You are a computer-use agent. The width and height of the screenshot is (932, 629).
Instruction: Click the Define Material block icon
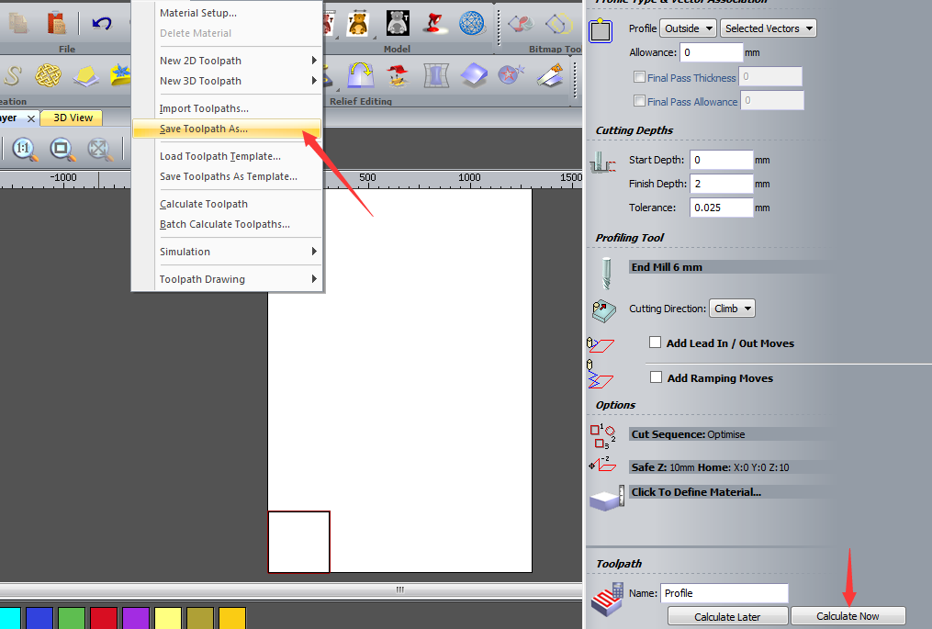click(x=604, y=500)
